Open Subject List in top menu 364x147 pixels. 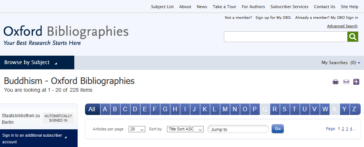coord(162,7)
